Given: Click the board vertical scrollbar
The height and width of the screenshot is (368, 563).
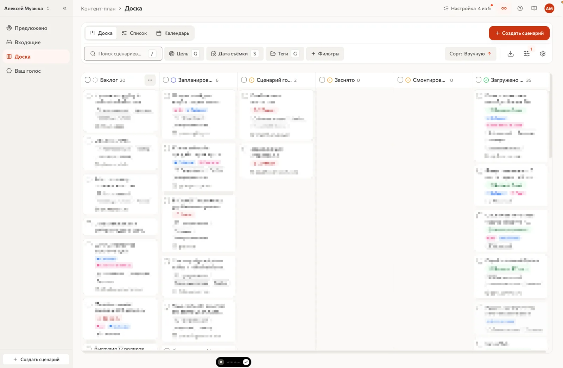Looking at the screenshot, I should (x=550, y=116).
